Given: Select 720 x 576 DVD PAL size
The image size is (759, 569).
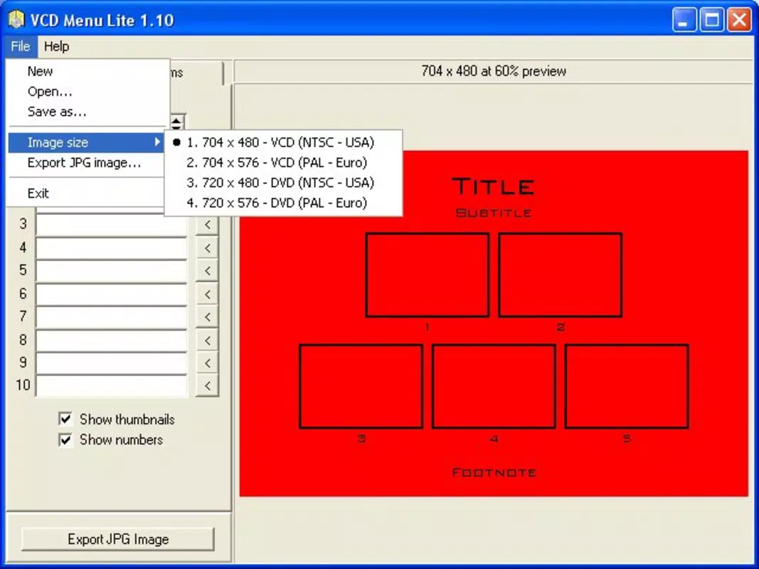Looking at the screenshot, I should 284,203.
